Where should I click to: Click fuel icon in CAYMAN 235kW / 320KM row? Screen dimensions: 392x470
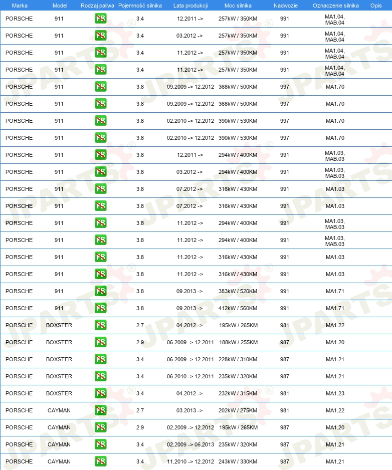pyautogui.click(x=100, y=444)
